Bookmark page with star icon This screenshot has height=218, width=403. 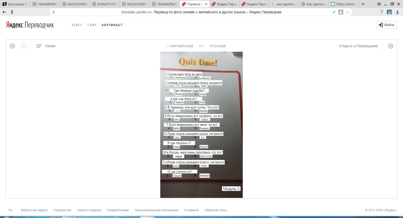[x=347, y=12]
